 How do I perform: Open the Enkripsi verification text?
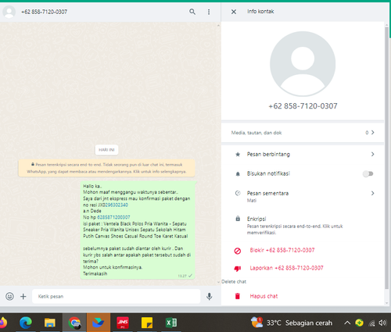coord(295,230)
